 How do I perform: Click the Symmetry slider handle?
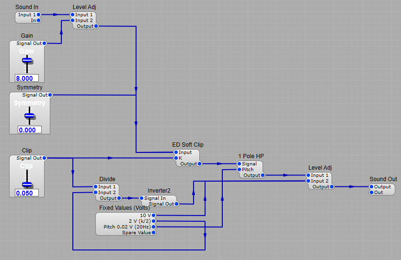pyautogui.click(x=30, y=115)
